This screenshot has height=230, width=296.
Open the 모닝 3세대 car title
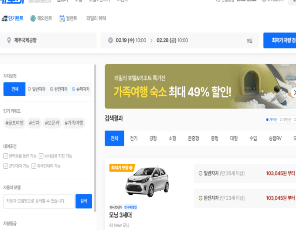click(x=120, y=215)
